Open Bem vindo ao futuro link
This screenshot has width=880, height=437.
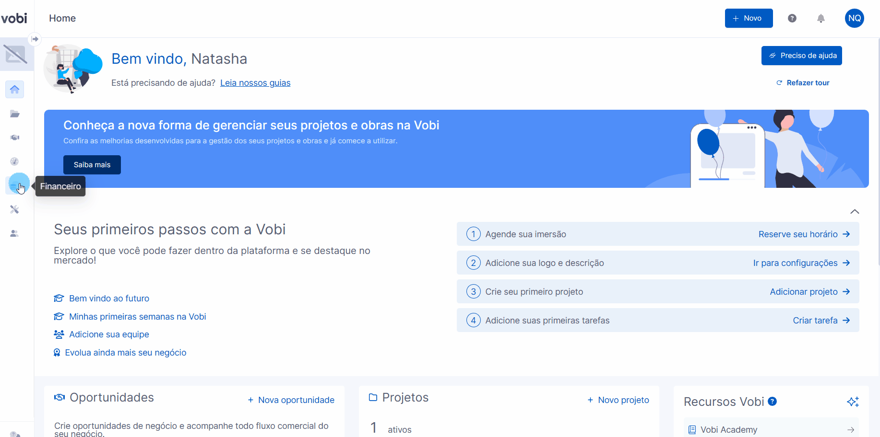(x=102, y=299)
